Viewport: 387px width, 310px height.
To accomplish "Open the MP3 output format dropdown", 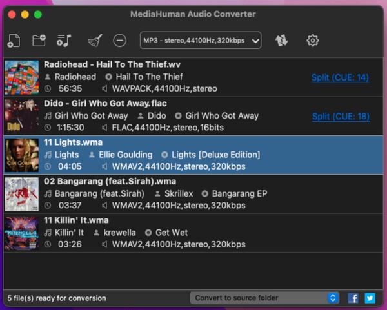I will pos(201,40).
